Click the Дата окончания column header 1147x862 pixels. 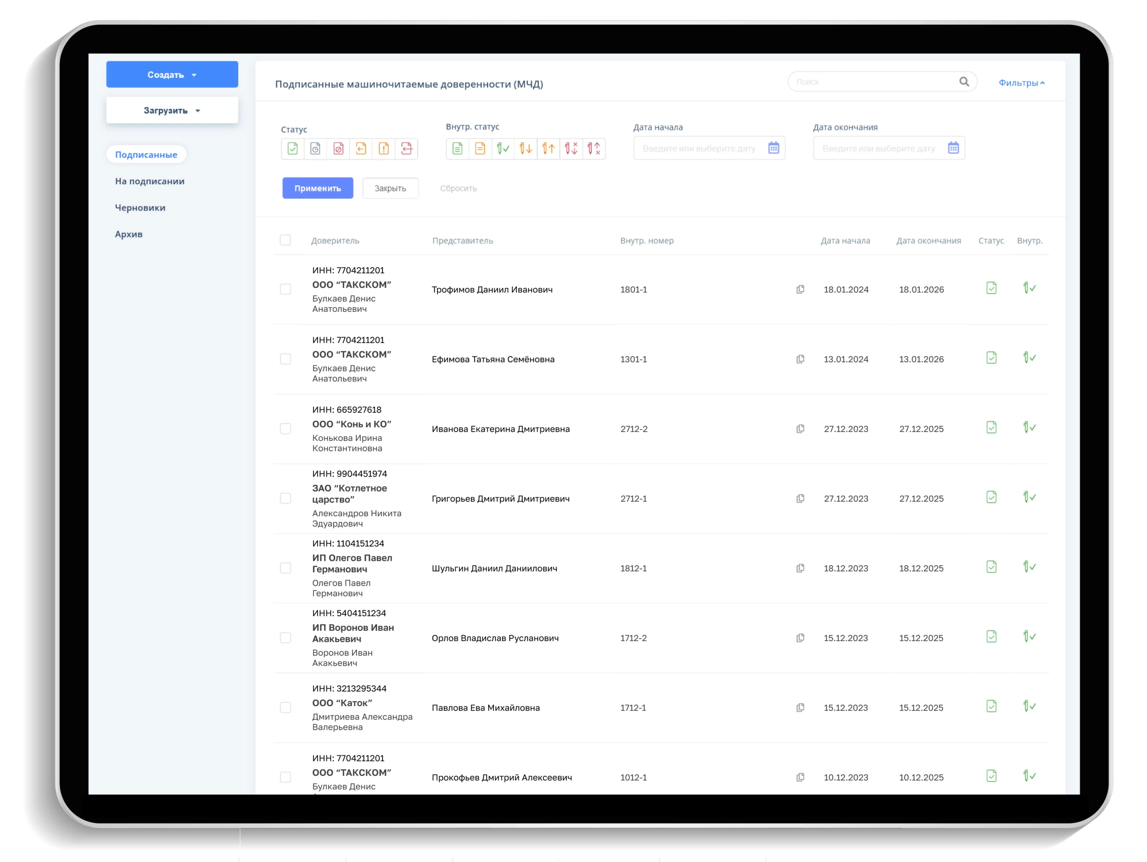pos(929,241)
